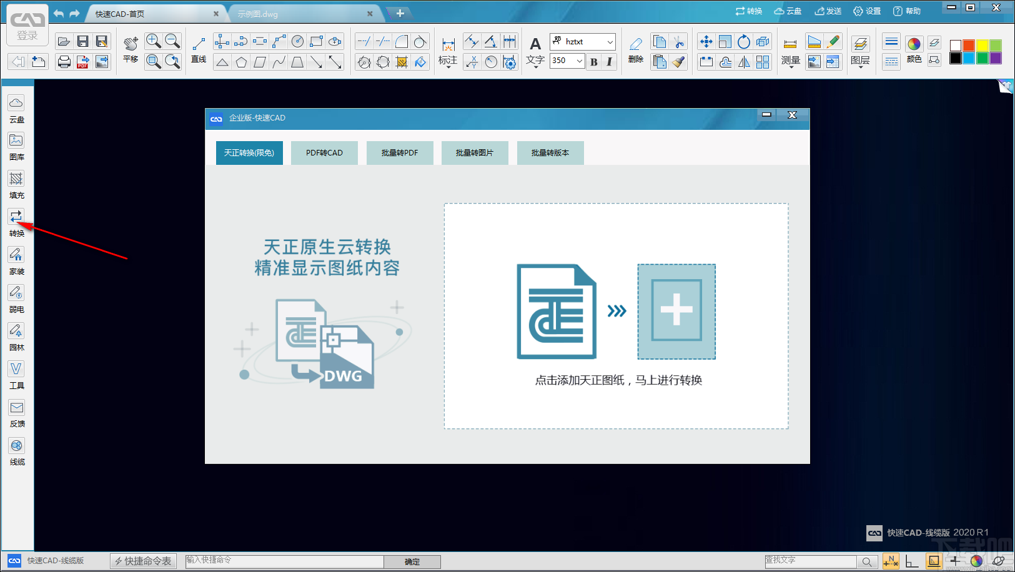Click the paint bucket fill tool icon
This screenshot has height=572, width=1015.
(420, 61)
